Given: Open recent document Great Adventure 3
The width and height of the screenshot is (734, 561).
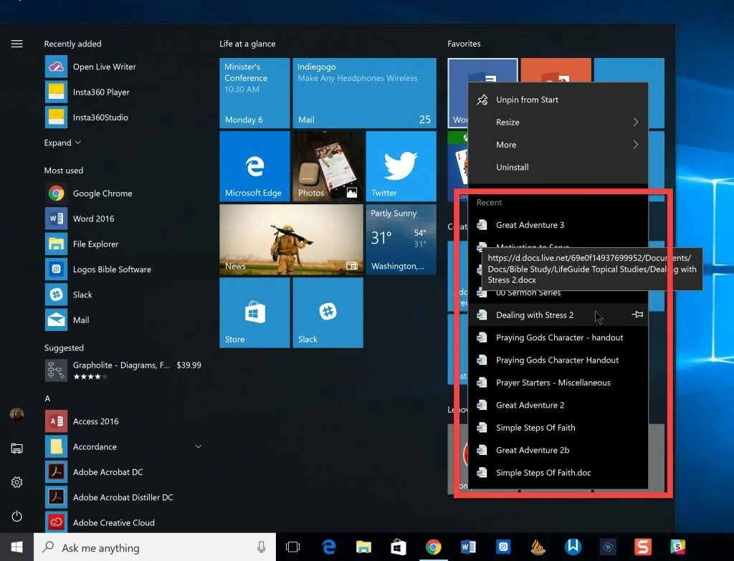Looking at the screenshot, I should coord(558,225).
